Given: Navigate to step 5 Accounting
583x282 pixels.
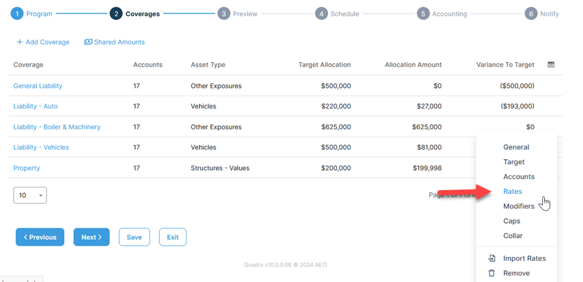Looking at the screenshot, I should 423,14.
